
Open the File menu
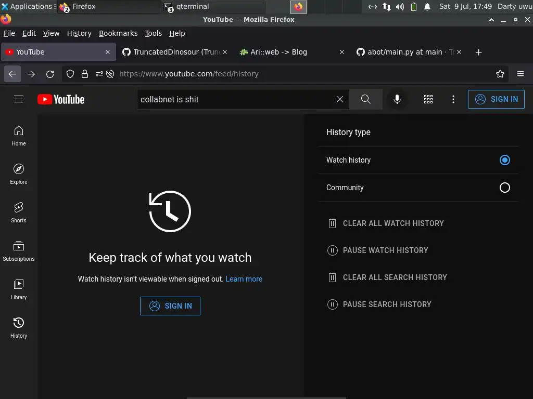tap(9, 33)
